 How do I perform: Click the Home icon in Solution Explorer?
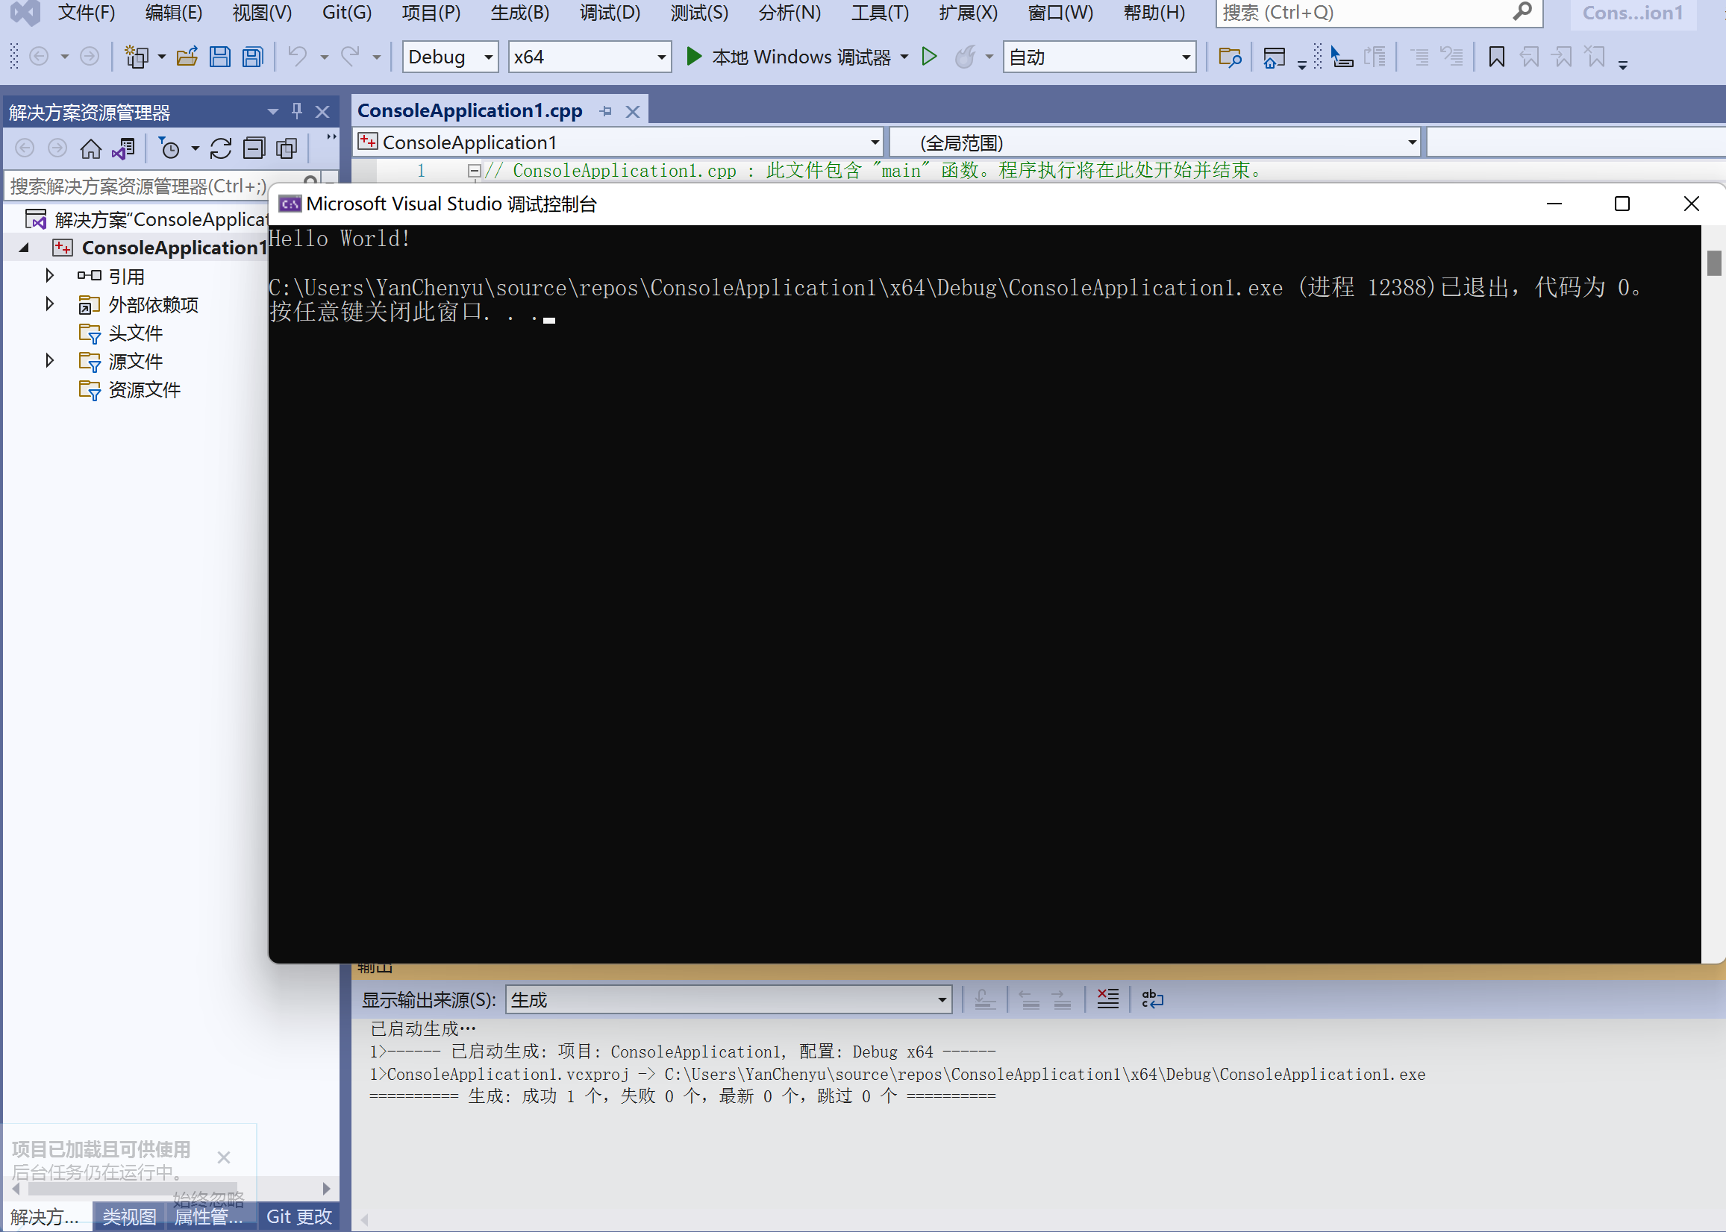coord(91,148)
